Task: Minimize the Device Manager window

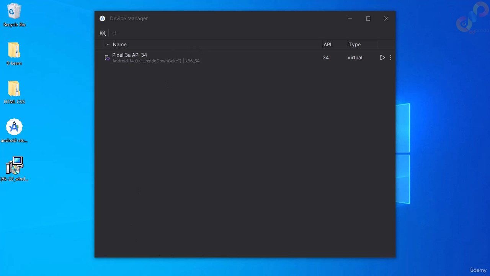Action: click(350, 18)
